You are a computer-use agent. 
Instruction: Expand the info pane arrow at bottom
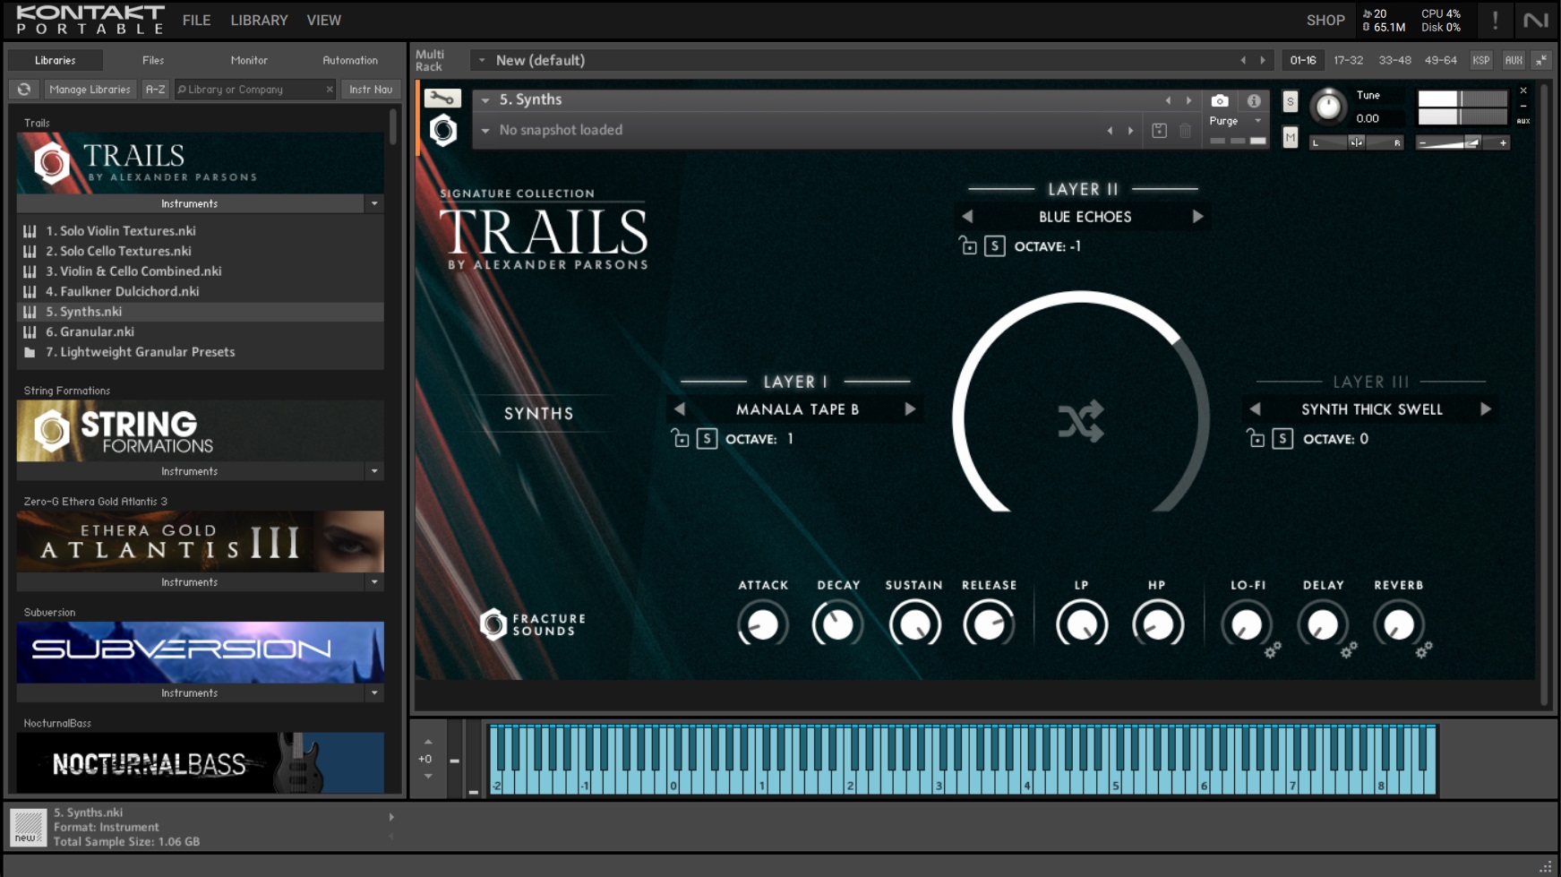pos(391,817)
